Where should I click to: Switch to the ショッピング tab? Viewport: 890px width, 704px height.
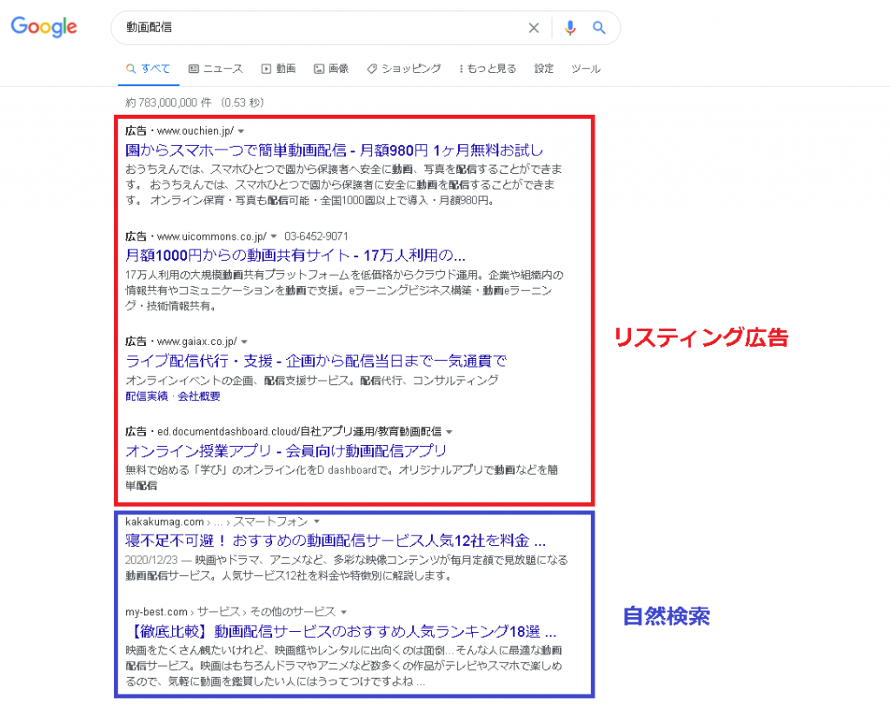[x=404, y=69]
